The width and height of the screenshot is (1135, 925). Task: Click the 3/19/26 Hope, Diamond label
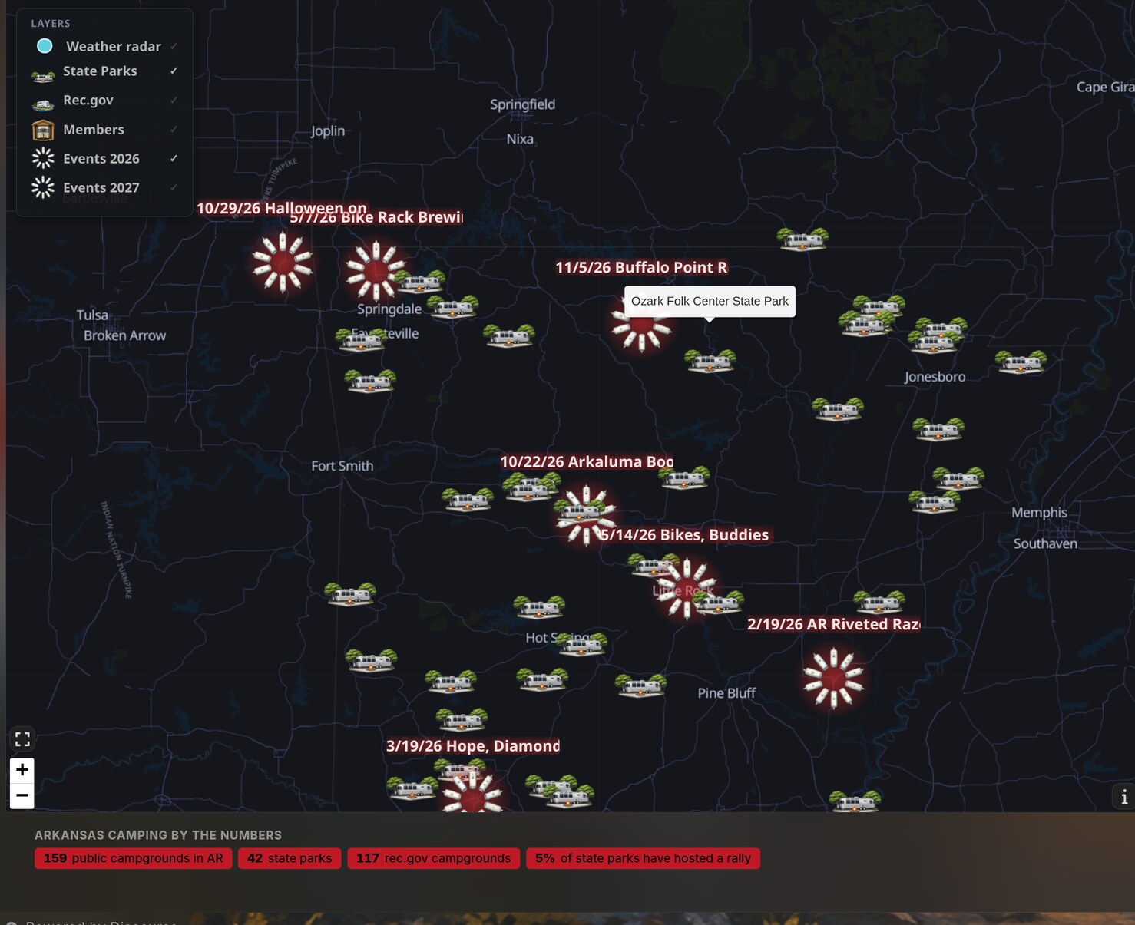[472, 745]
